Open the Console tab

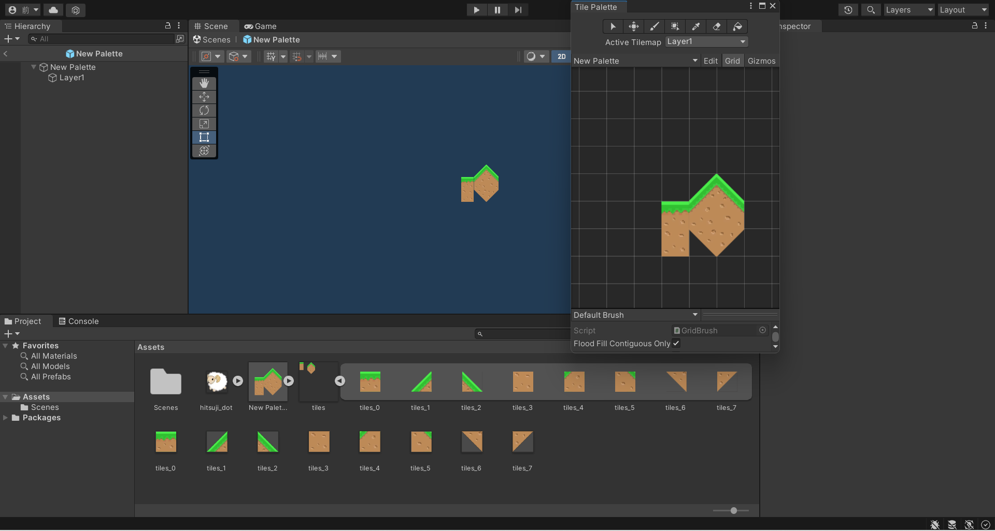pyautogui.click(x=79, y=321)
